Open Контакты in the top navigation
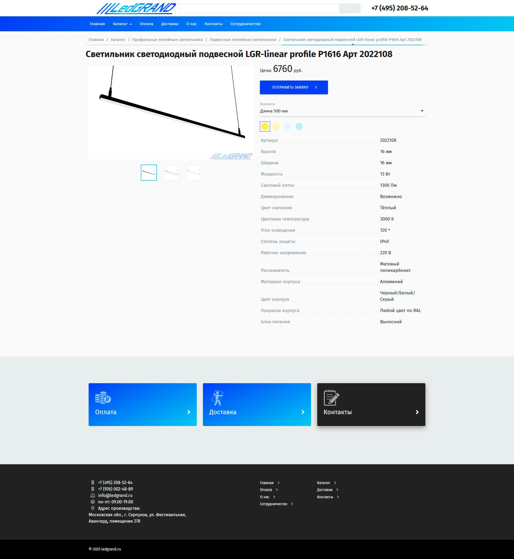Viewport: 514px width, 559px height. coord(213,24)
